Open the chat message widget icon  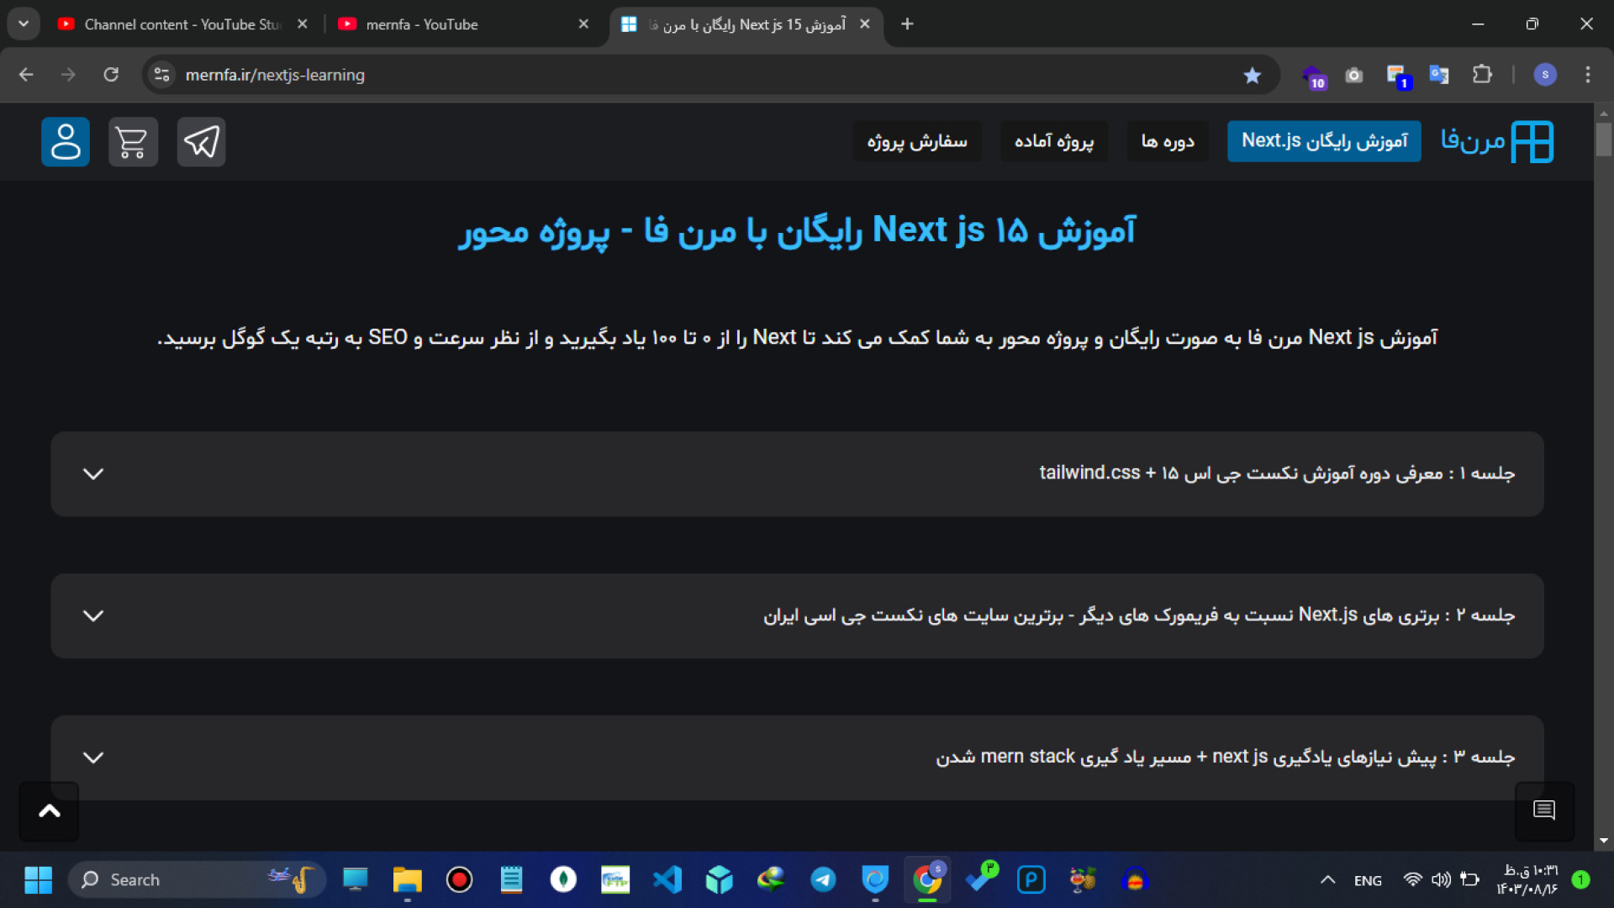[x=1544, y=810]
